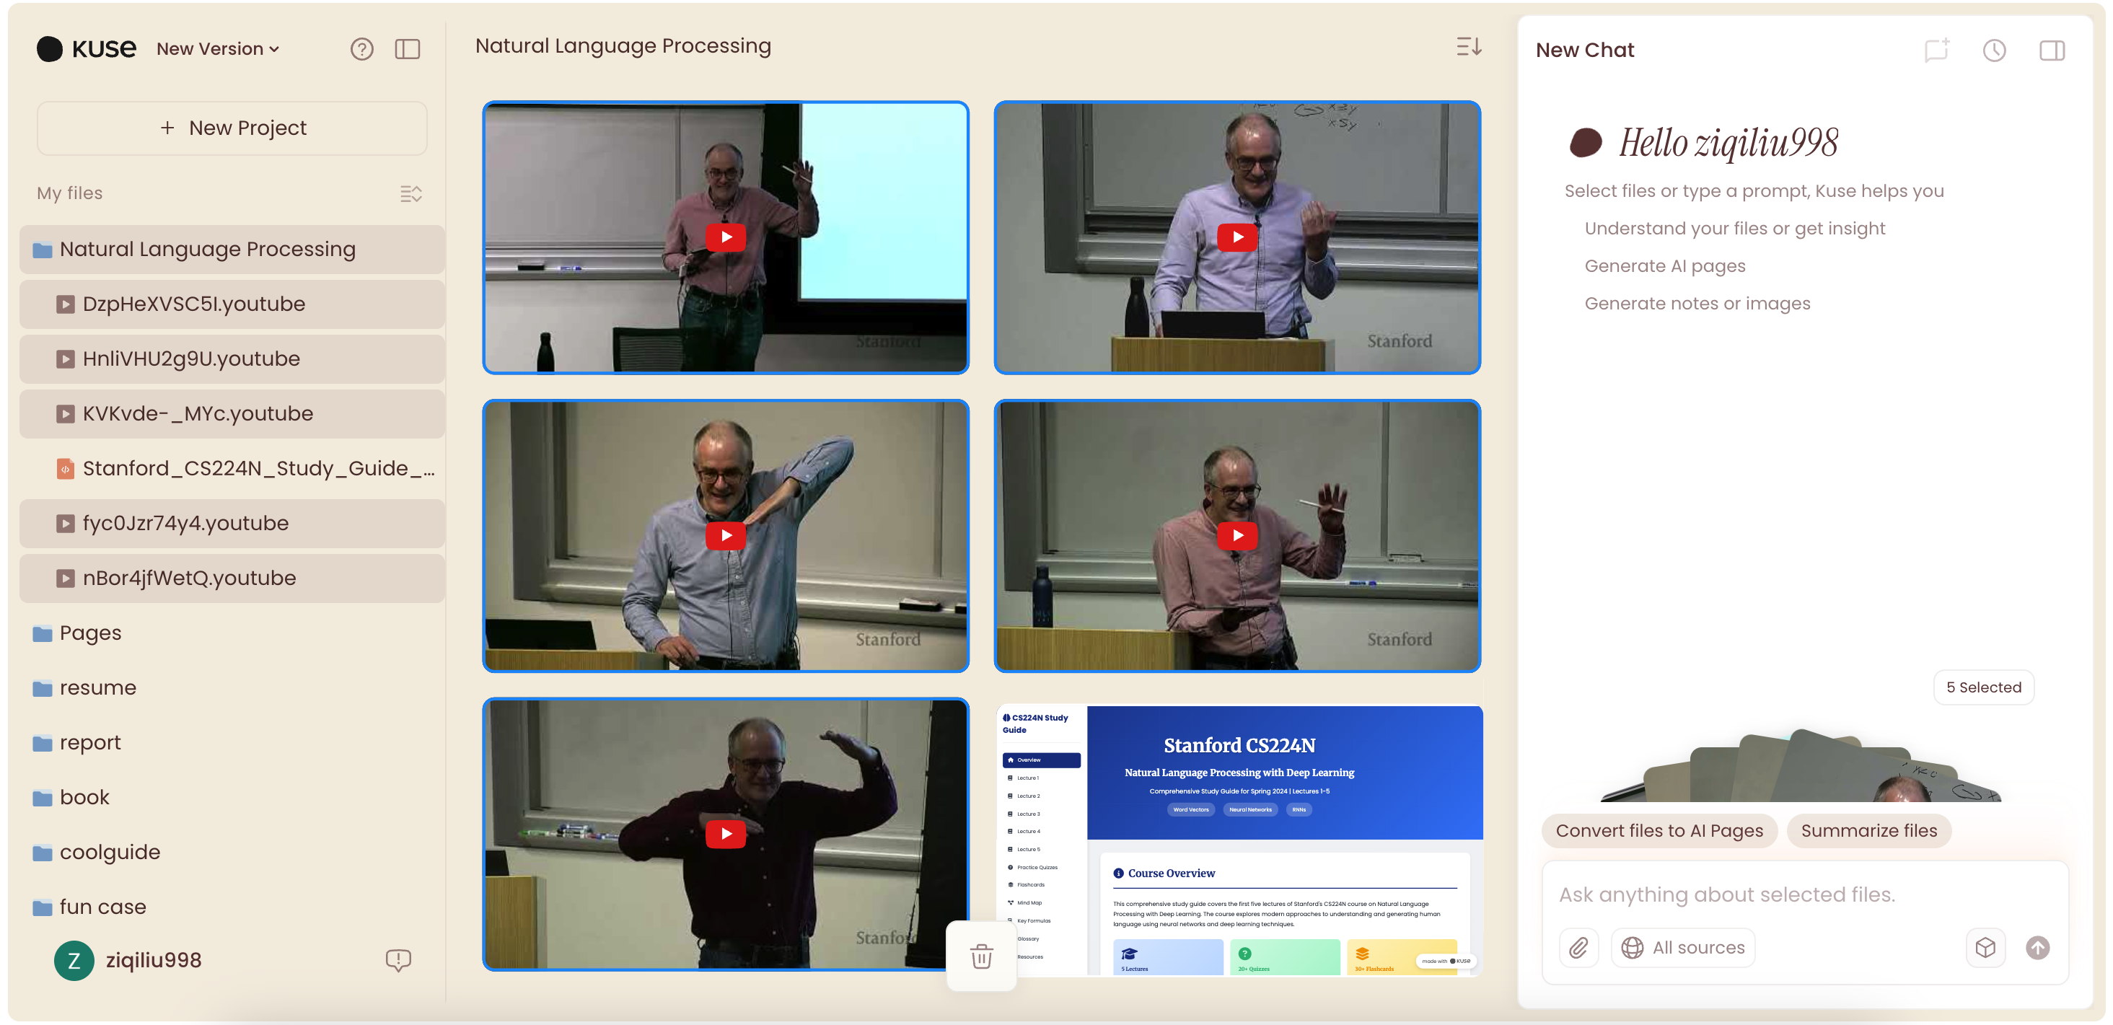Click the attach file paperclip icon

point(1578,948)
